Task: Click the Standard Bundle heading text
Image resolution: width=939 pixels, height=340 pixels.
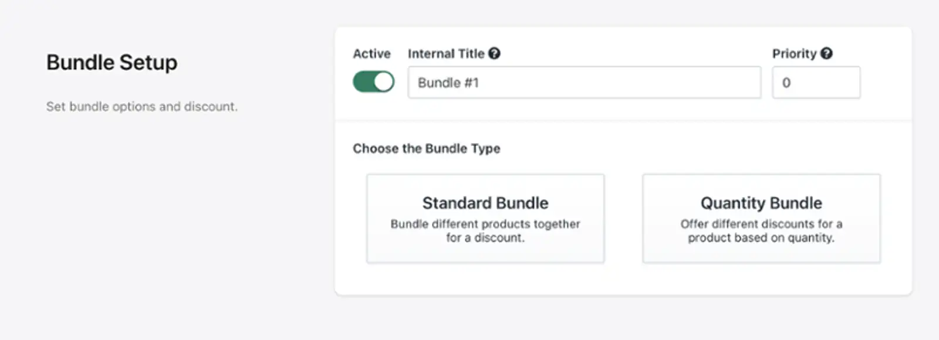Action: pos(485,203)
